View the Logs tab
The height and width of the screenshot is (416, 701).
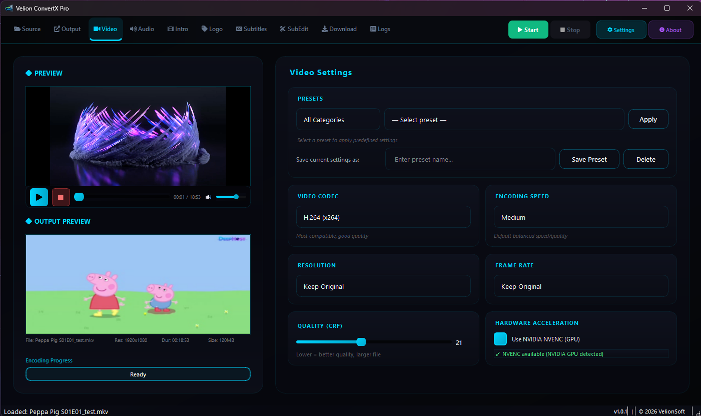pyautogui.click(x=380, y=29)
